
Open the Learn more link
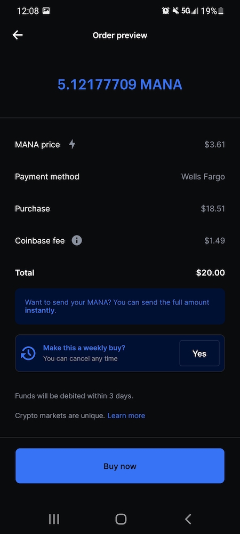(126, 415)
